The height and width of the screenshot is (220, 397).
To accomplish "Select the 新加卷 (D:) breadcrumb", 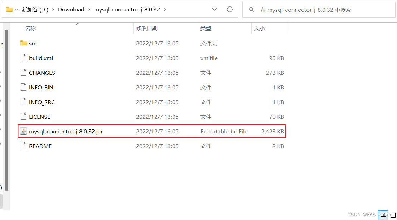I will pos(35,10).
